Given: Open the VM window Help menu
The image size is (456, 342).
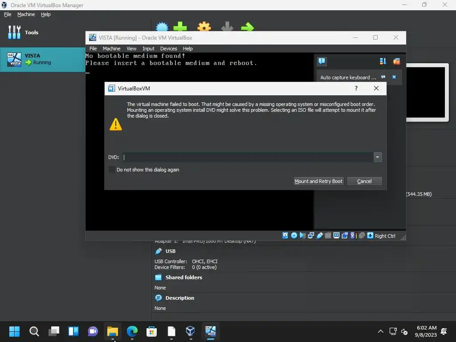Looking at the screenshot, I should pyautogui.click(x=187, y=49).
